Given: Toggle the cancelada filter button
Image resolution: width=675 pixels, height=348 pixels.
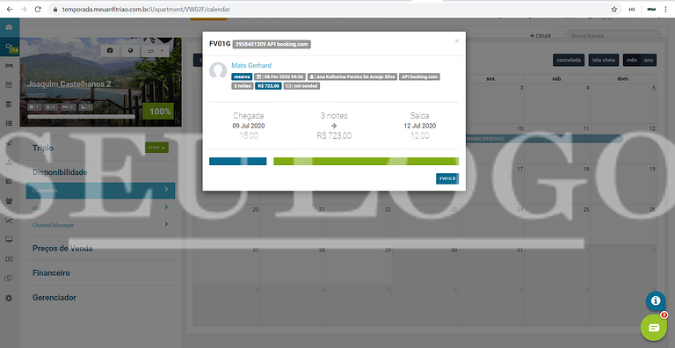Looking at the screenshot, I should point(569,60).
